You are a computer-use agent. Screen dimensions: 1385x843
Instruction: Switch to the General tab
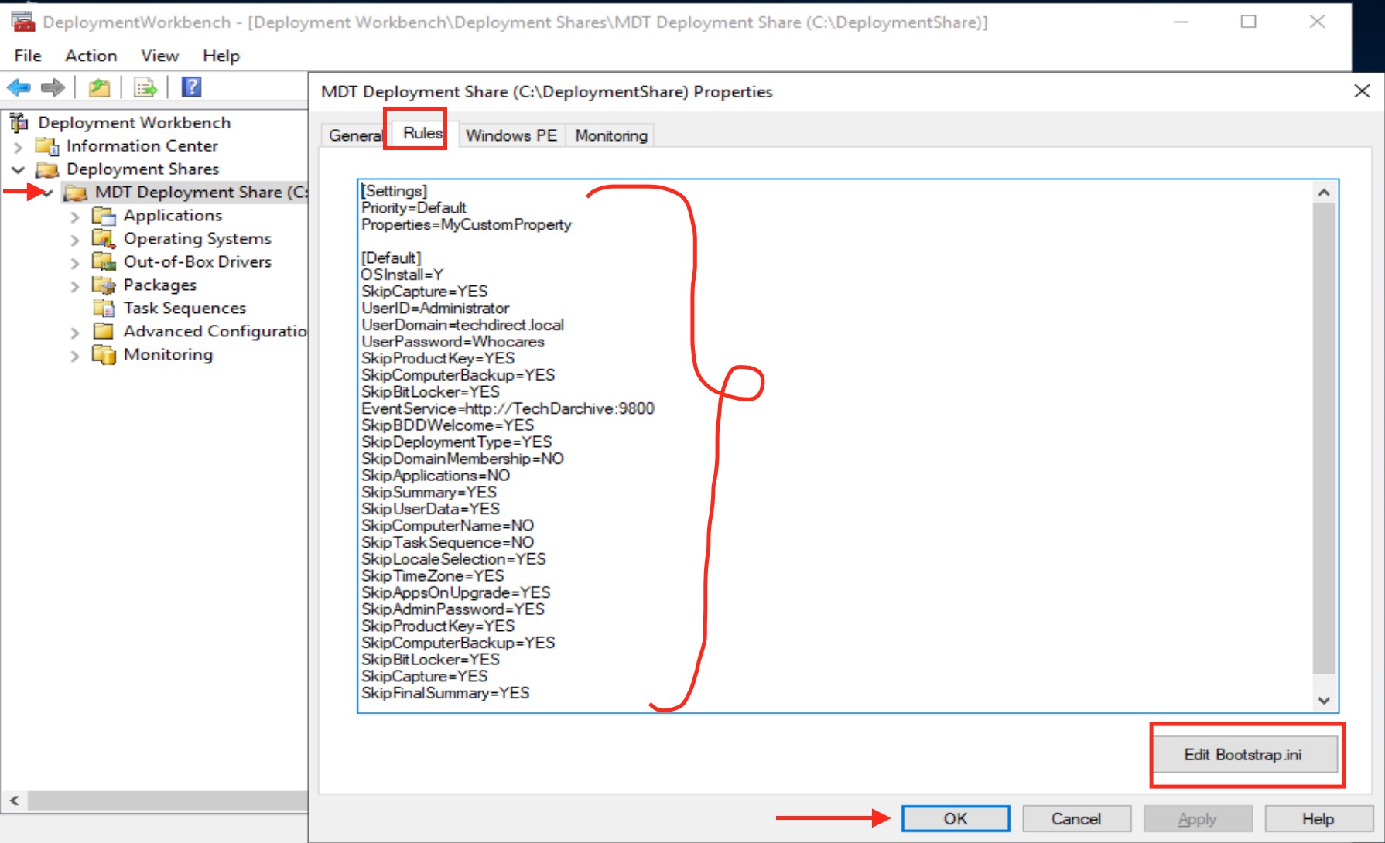354,135
